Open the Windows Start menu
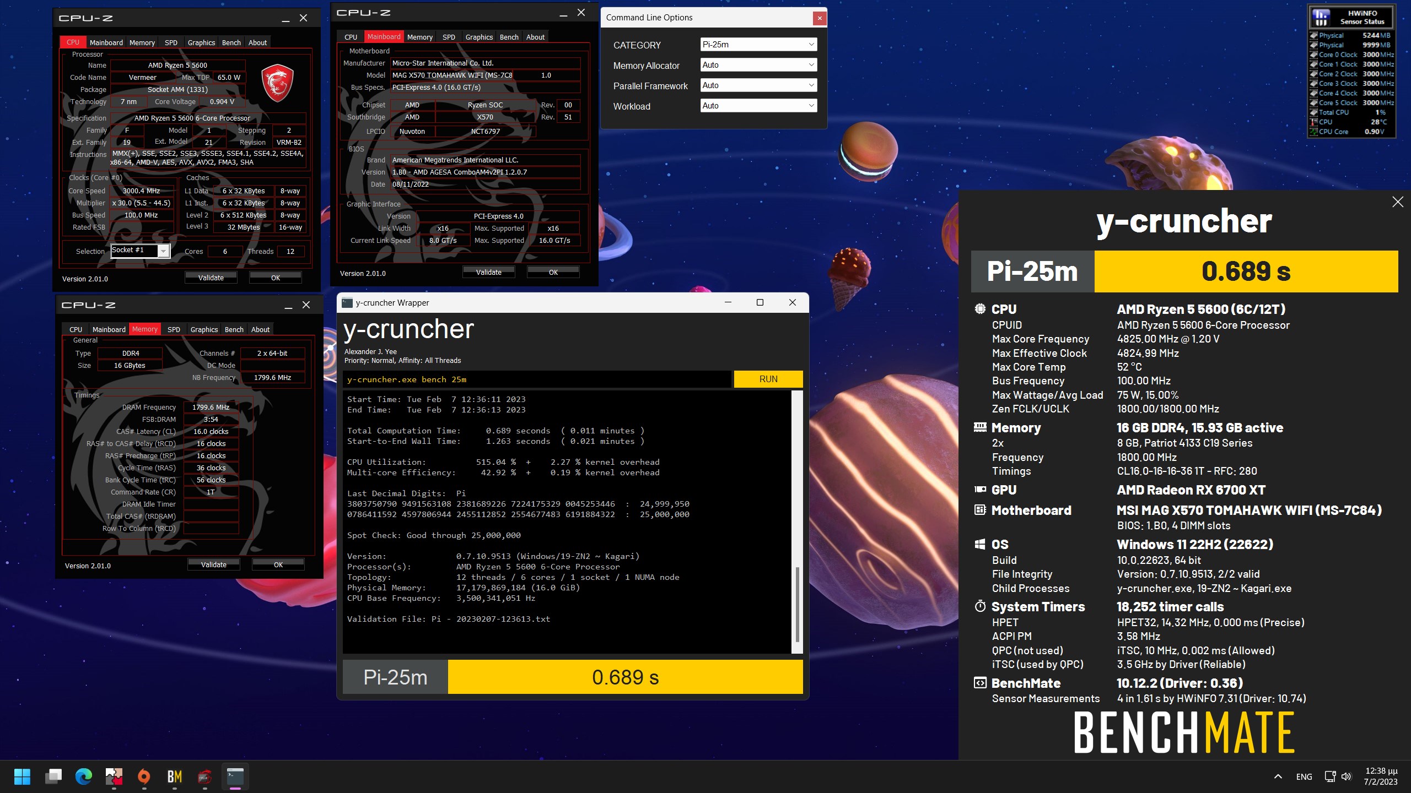Image resolution: width=1411 pixels, height=793 pixels. (x=23, y=776)
